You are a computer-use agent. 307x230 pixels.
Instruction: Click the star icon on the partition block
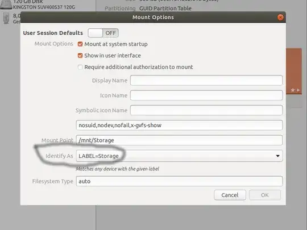coord(293,90)
